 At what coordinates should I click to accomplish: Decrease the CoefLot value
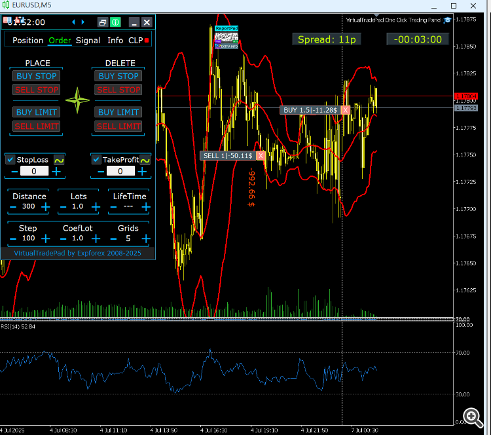[63, 239]
